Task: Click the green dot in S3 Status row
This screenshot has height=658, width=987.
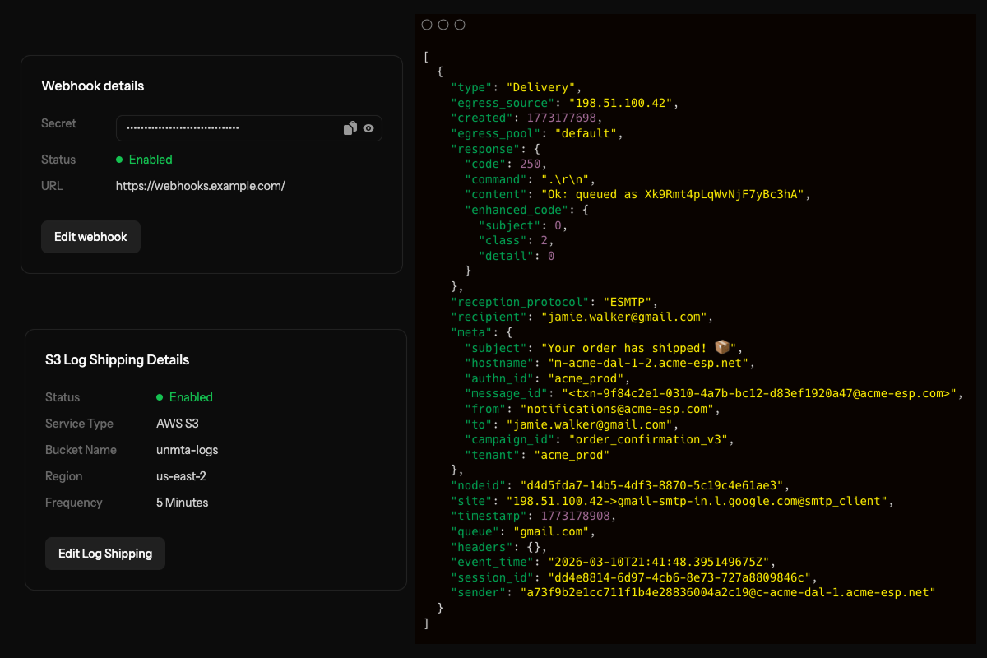Action: click(160, 397)
